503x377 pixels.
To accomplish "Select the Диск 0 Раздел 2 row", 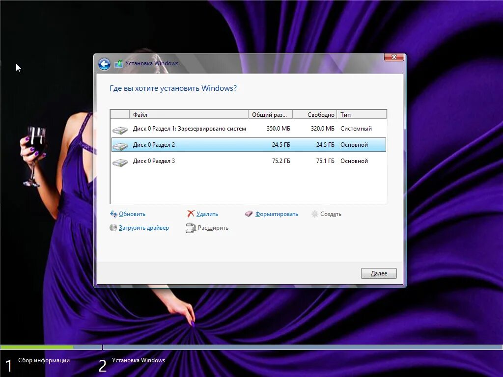I will coord(249,145).
